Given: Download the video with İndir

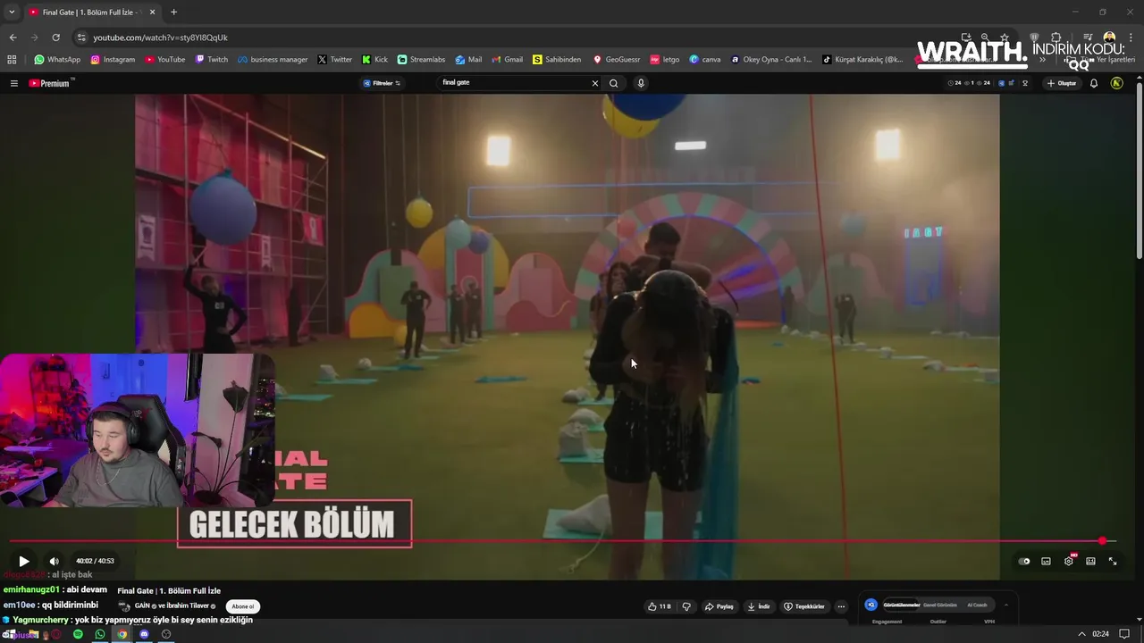Looking at the screenshot, I should 758,606.
